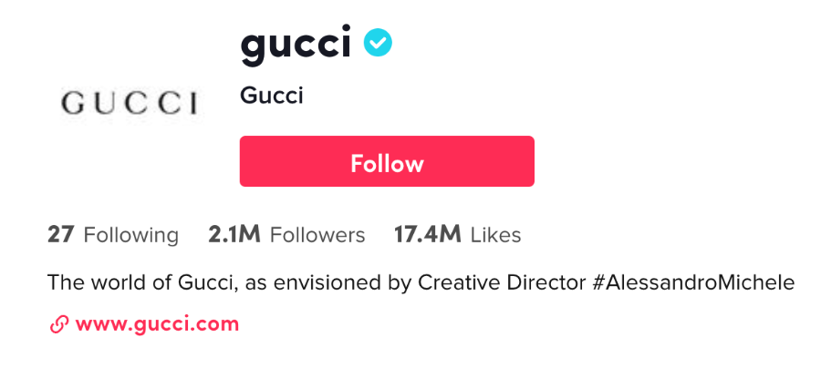Click the 2.1M followers count number
The width and height of the screenshot is (821, 368).
[234, 235]
